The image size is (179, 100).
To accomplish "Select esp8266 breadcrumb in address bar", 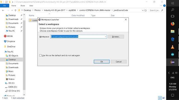I will (72, 10).
